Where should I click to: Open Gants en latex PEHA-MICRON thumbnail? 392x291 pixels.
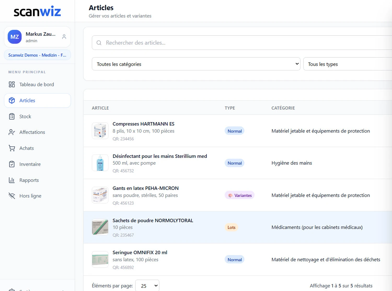pyautogui.click(x=100, y=195)
